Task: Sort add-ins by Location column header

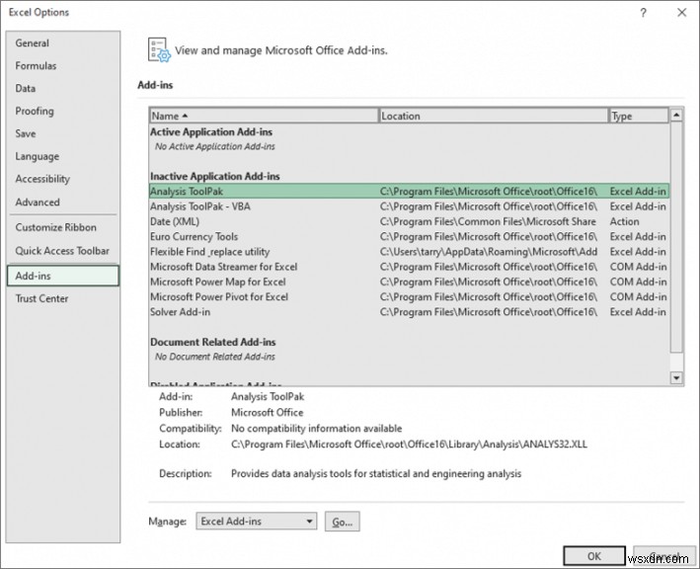Action: tap(493, 116)
